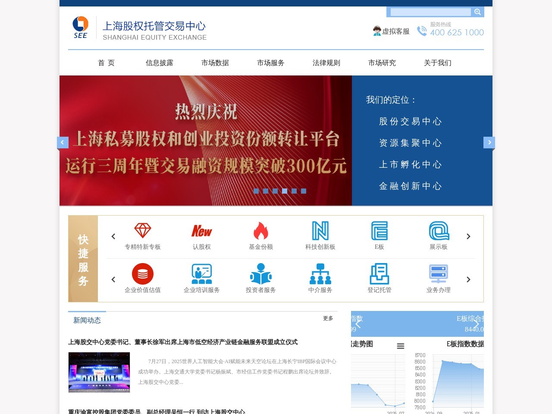This screenshot has width=552, height=414.
Task: Open 投资者服务 reader icon
Action: point(261,274)
